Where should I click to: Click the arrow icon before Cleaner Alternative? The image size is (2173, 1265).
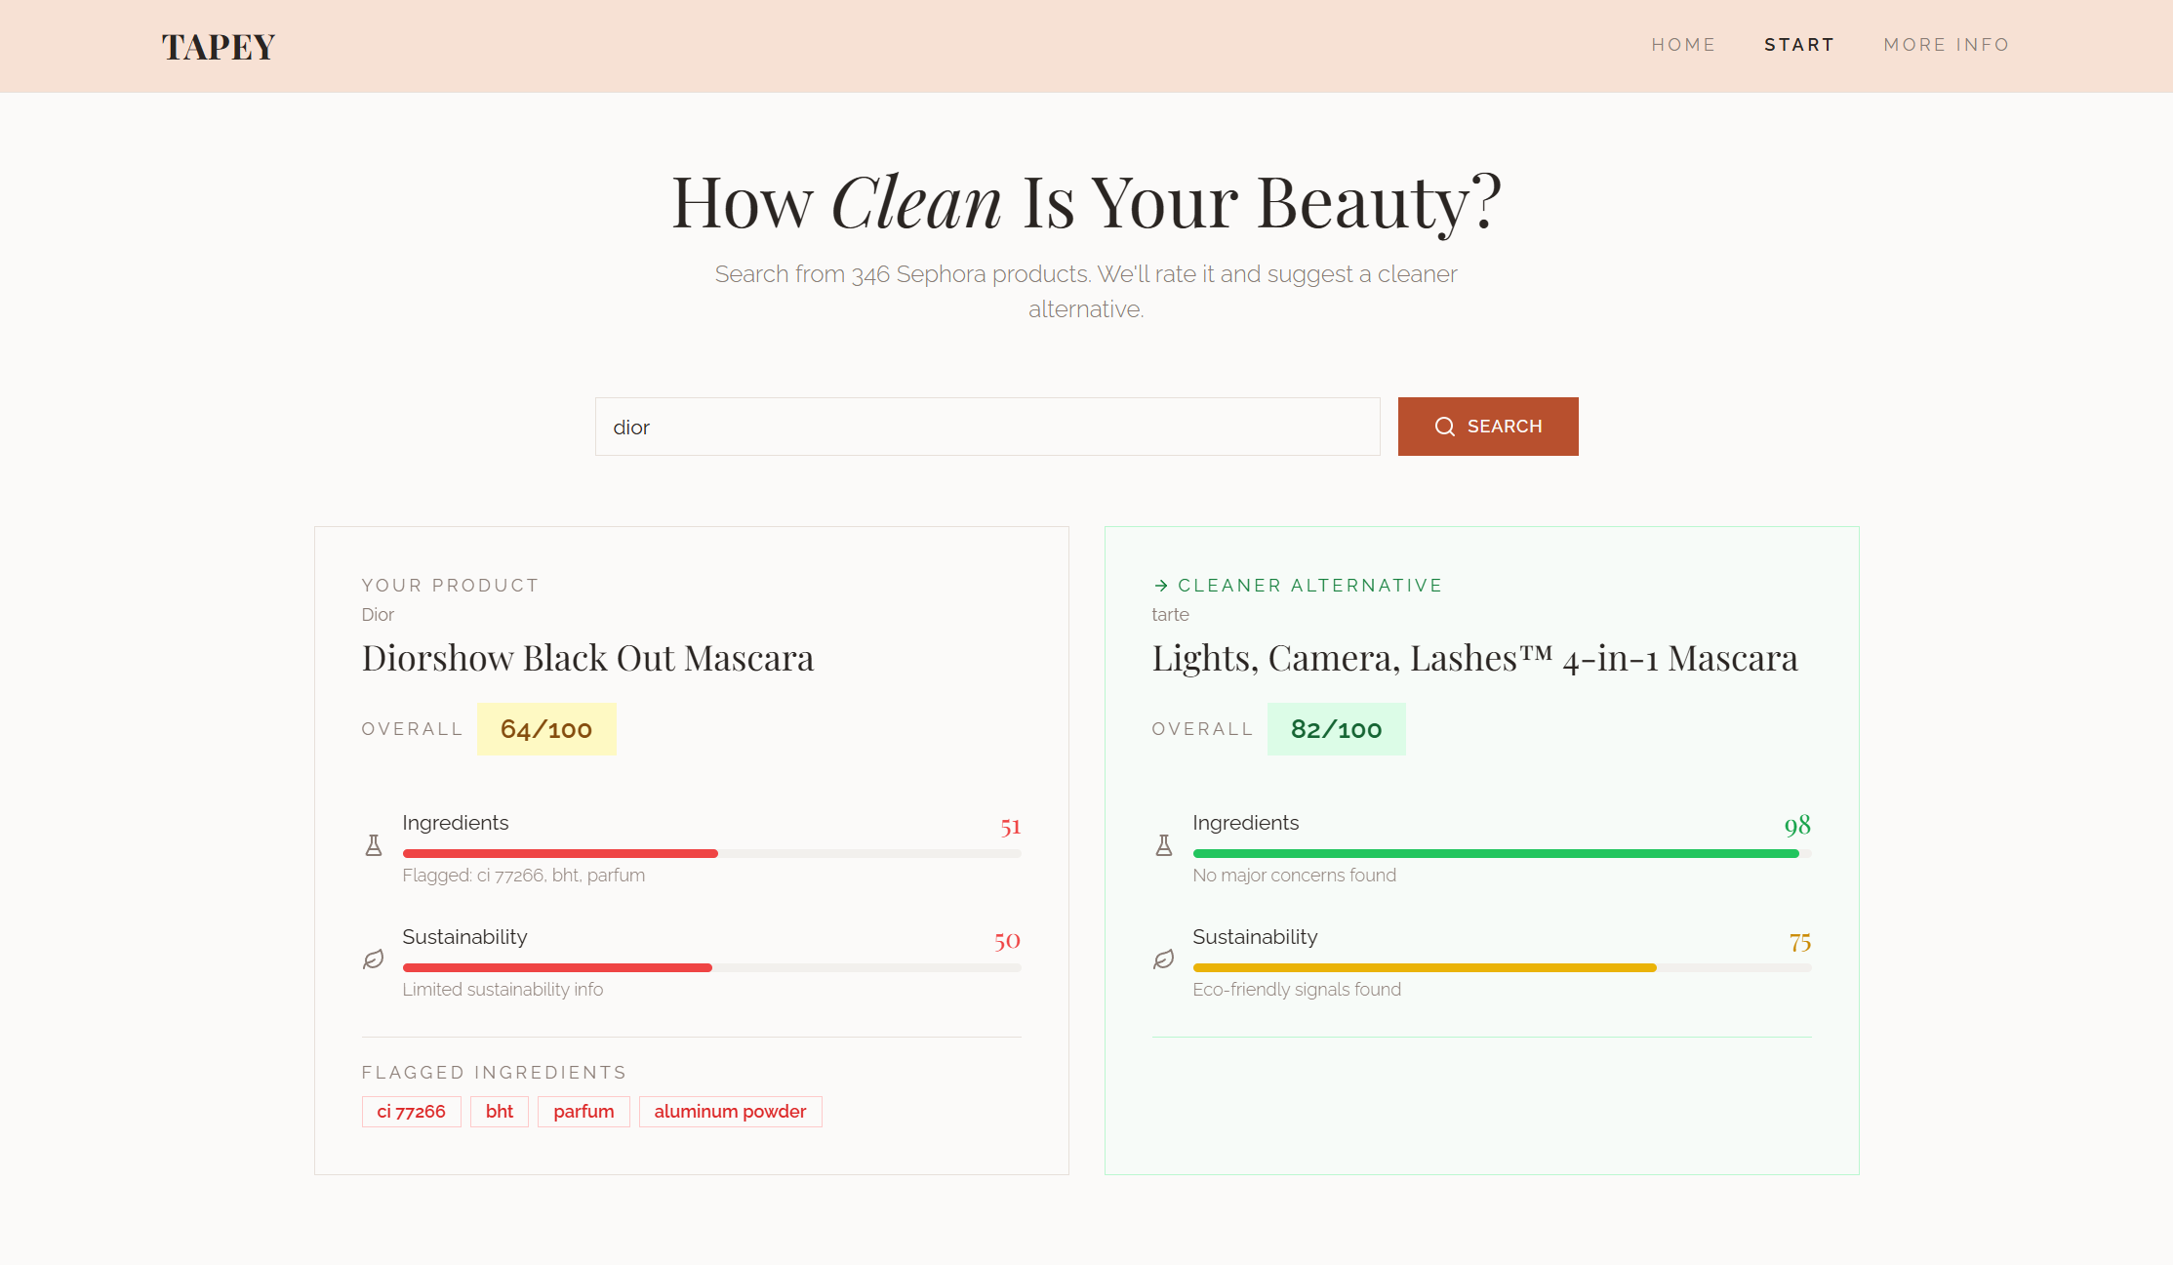click(x=1161, y=586)
